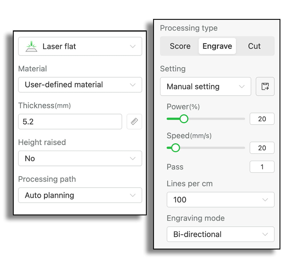The width and height of the screenshot is (293, 271).
Task: Click the Speed slider handle
Action: coord(175,148)
